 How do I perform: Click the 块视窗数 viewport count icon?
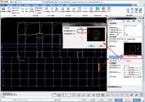pos(91,10)
